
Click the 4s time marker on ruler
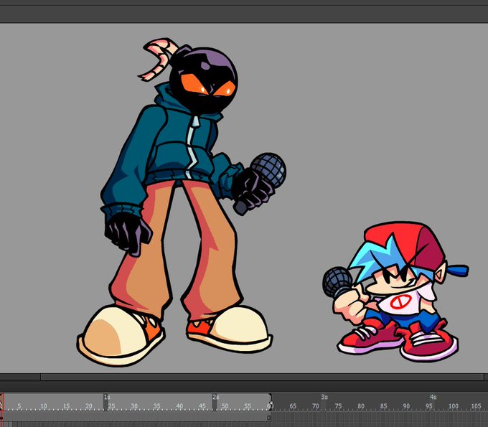[x=433, y=397]
